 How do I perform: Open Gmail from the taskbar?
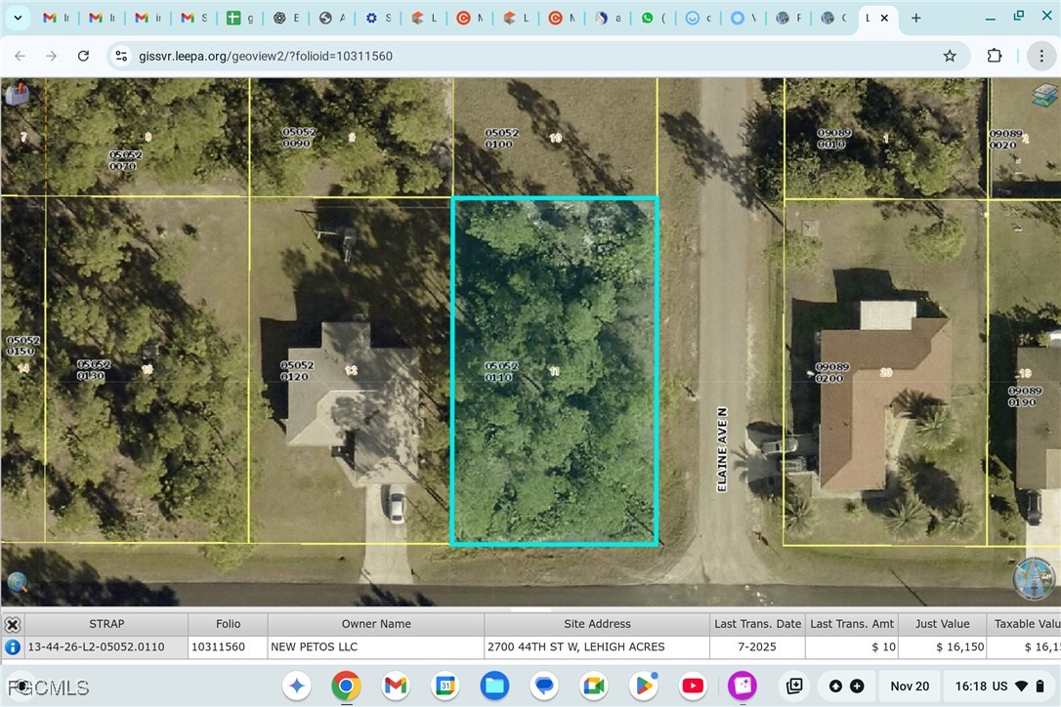click(x=395, y=686)
